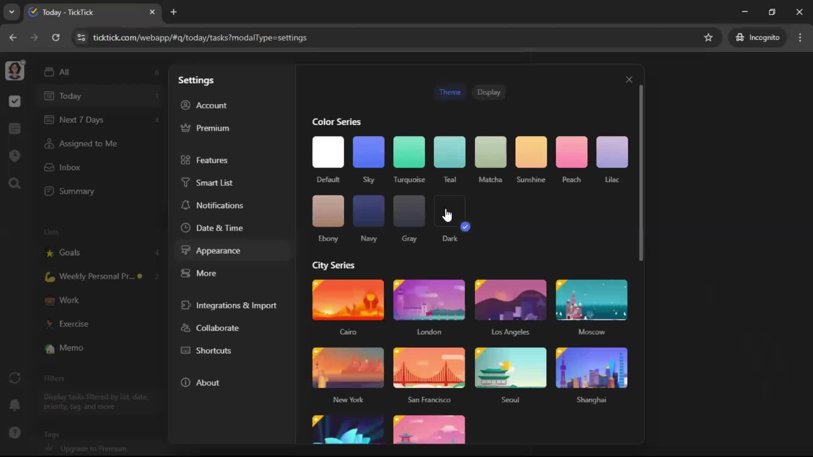Image resolution: width=813 pixels, height=457 pixels.
Task: Go to Integrations & Import settings
Action: point(236,305)
